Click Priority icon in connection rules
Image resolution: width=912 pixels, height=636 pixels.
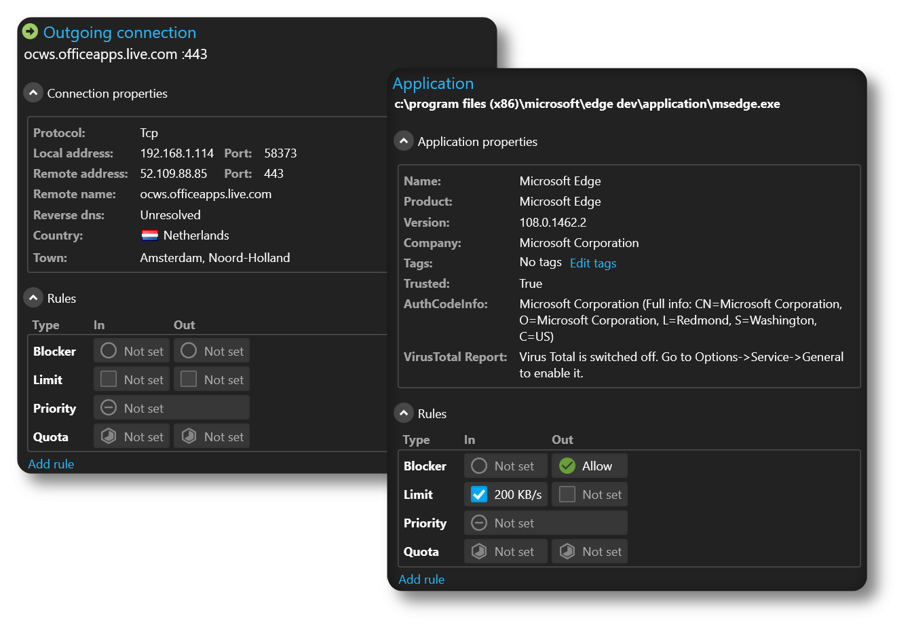(109, 408)
